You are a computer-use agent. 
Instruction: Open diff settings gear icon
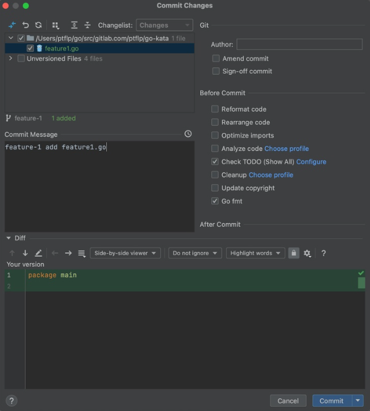tap(307, 253)
